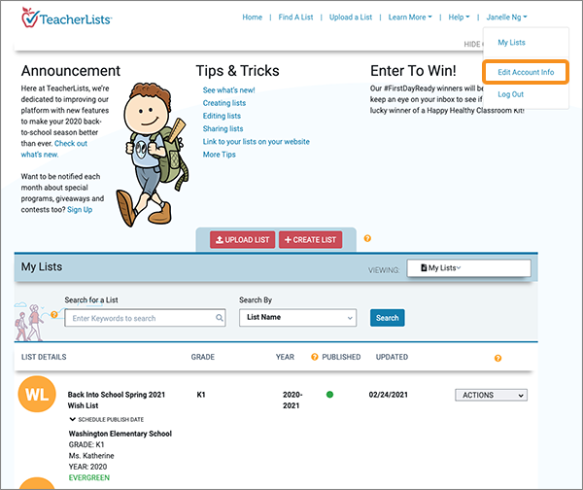The width and height of the screenshot is (583, 490).
Task: Open the Help dropdown menu
Action: point(459,17)
